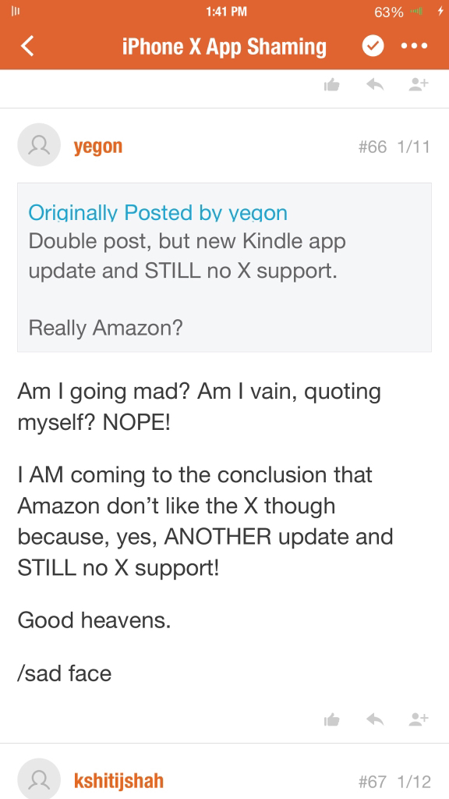449x799 pixels.
Task: Go back using the header arrow
Action: pyautogui.click(x=27, y=46)
